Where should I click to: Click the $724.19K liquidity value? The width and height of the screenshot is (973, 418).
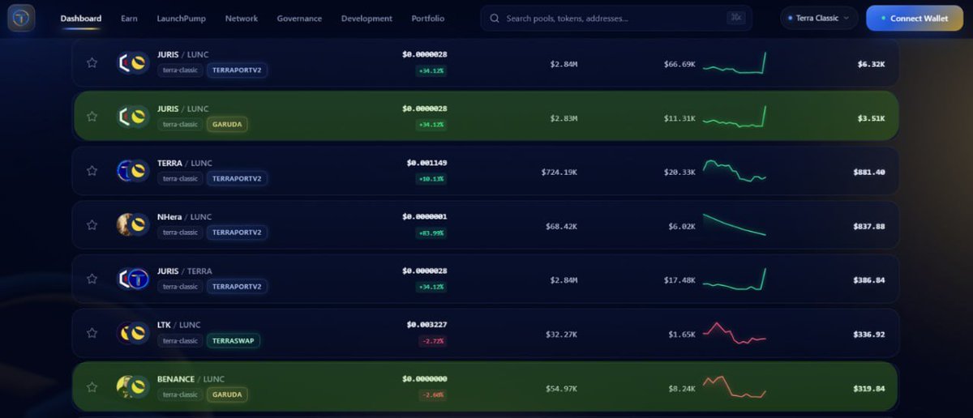(559, 172)
